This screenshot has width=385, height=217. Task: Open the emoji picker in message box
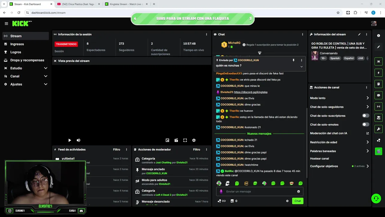coord(298,191)
